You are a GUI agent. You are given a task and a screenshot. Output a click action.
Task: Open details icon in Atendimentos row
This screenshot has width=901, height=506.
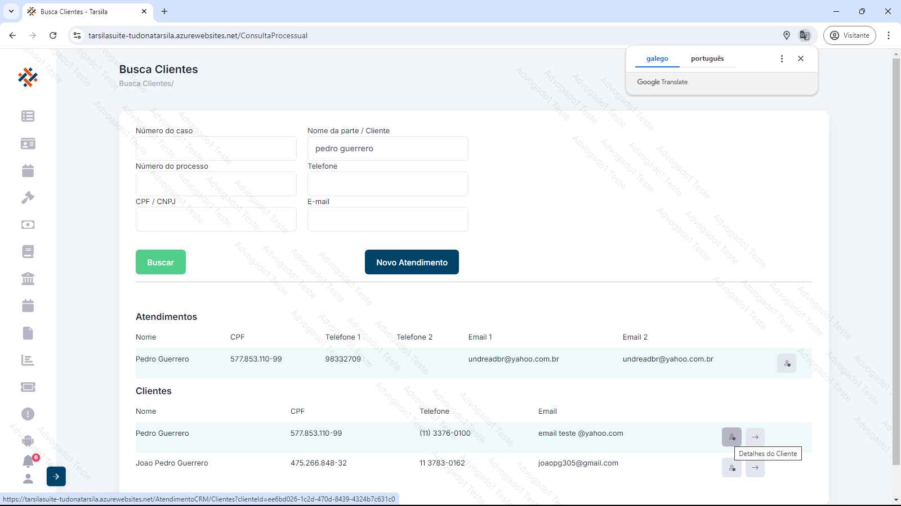(786, 363)
